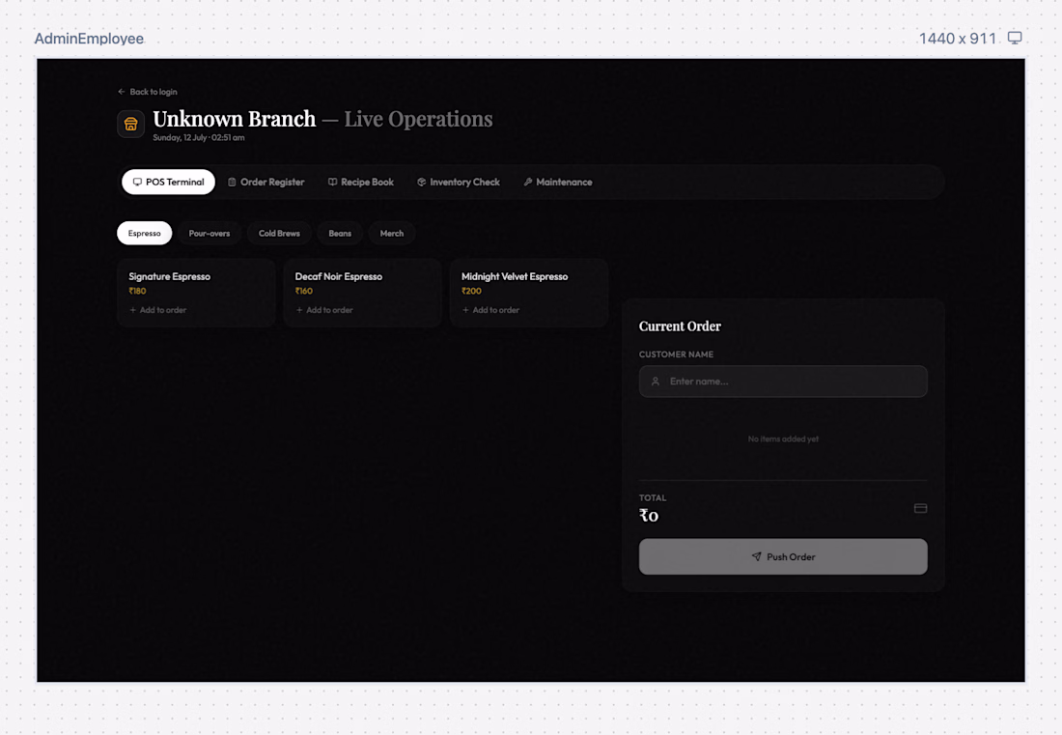Image resolution: width=1062 pixels, height=735 pixels.
Task: Click the Signature Espresso product name
Action: pos(169,276)
